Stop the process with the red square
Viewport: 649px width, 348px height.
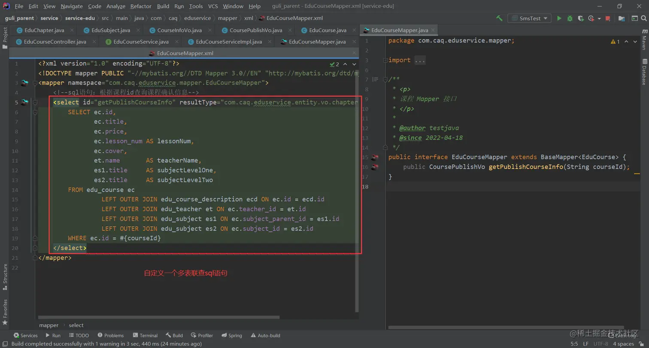point(608,18)
